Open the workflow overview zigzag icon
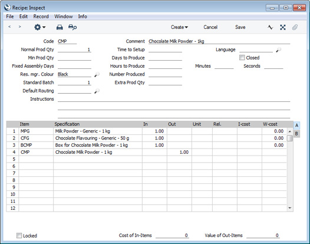310x244 pixels. pyautogui.click(x=271, y=27)
